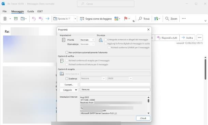Image resolution: width=208 pixels, height=125 pixels.
Task: Click the Archive box icon
Action: 16,19
